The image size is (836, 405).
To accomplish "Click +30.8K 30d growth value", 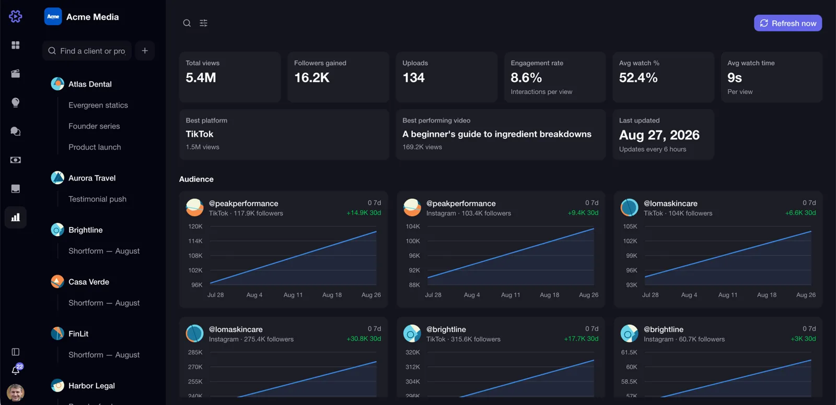I will (364, 339).
